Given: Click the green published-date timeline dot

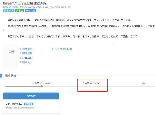Looking at the screenshot, I should tap(42, 87).
